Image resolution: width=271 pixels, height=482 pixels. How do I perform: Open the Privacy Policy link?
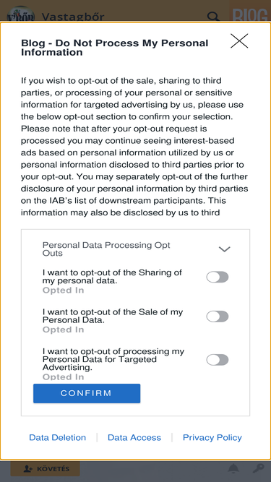click(212, 437)
